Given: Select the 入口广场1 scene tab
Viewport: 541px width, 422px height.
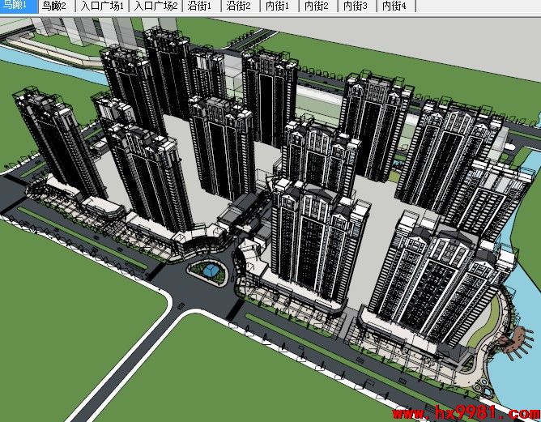Looking at the screenshot, I should pos(102,6).
